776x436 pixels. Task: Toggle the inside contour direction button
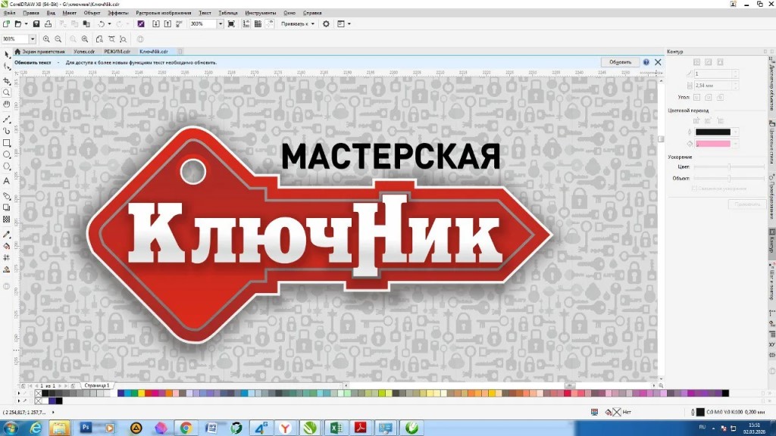coord(708,61)
